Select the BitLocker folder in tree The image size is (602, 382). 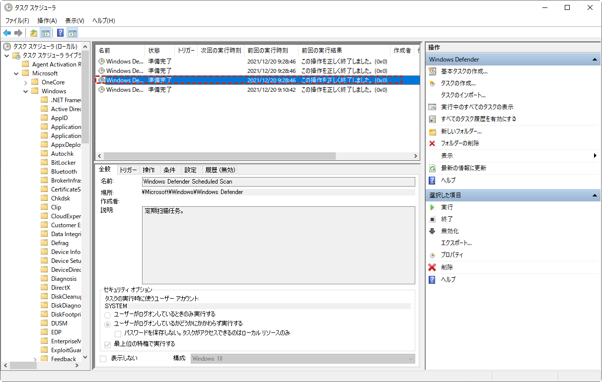pos(64,163)
